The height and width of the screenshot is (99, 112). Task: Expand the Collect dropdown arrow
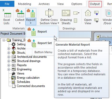20,23
